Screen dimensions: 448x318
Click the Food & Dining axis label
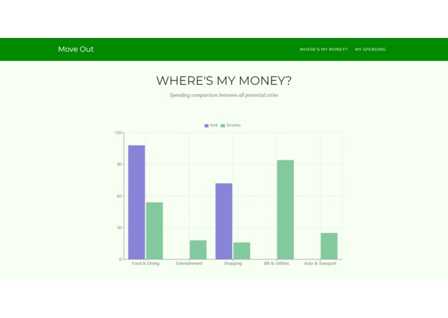tap(146, 263)
